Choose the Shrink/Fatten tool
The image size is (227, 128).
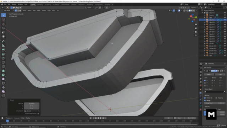tap(3, 87)
